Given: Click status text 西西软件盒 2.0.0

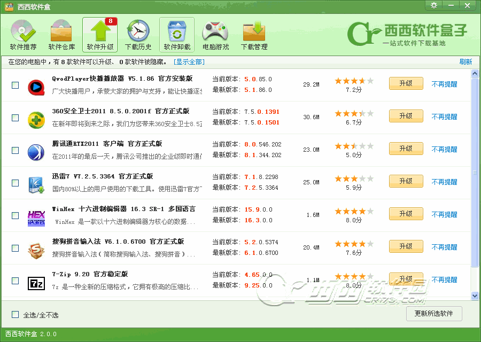Looking at the screenshot, I should click(31, 334).
